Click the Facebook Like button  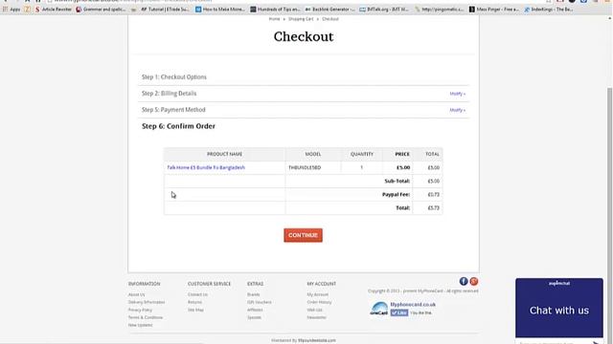click(x=399, y=312)
